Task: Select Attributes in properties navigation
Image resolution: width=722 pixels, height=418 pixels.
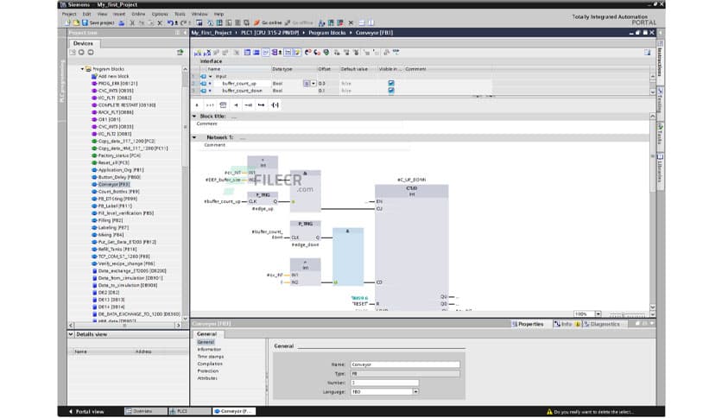Action: coord(207,378)
